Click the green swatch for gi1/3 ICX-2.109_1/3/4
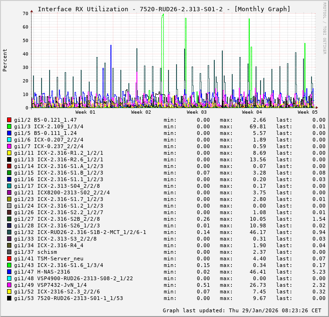This screenshot has height=317, width=329. point(9,126)
